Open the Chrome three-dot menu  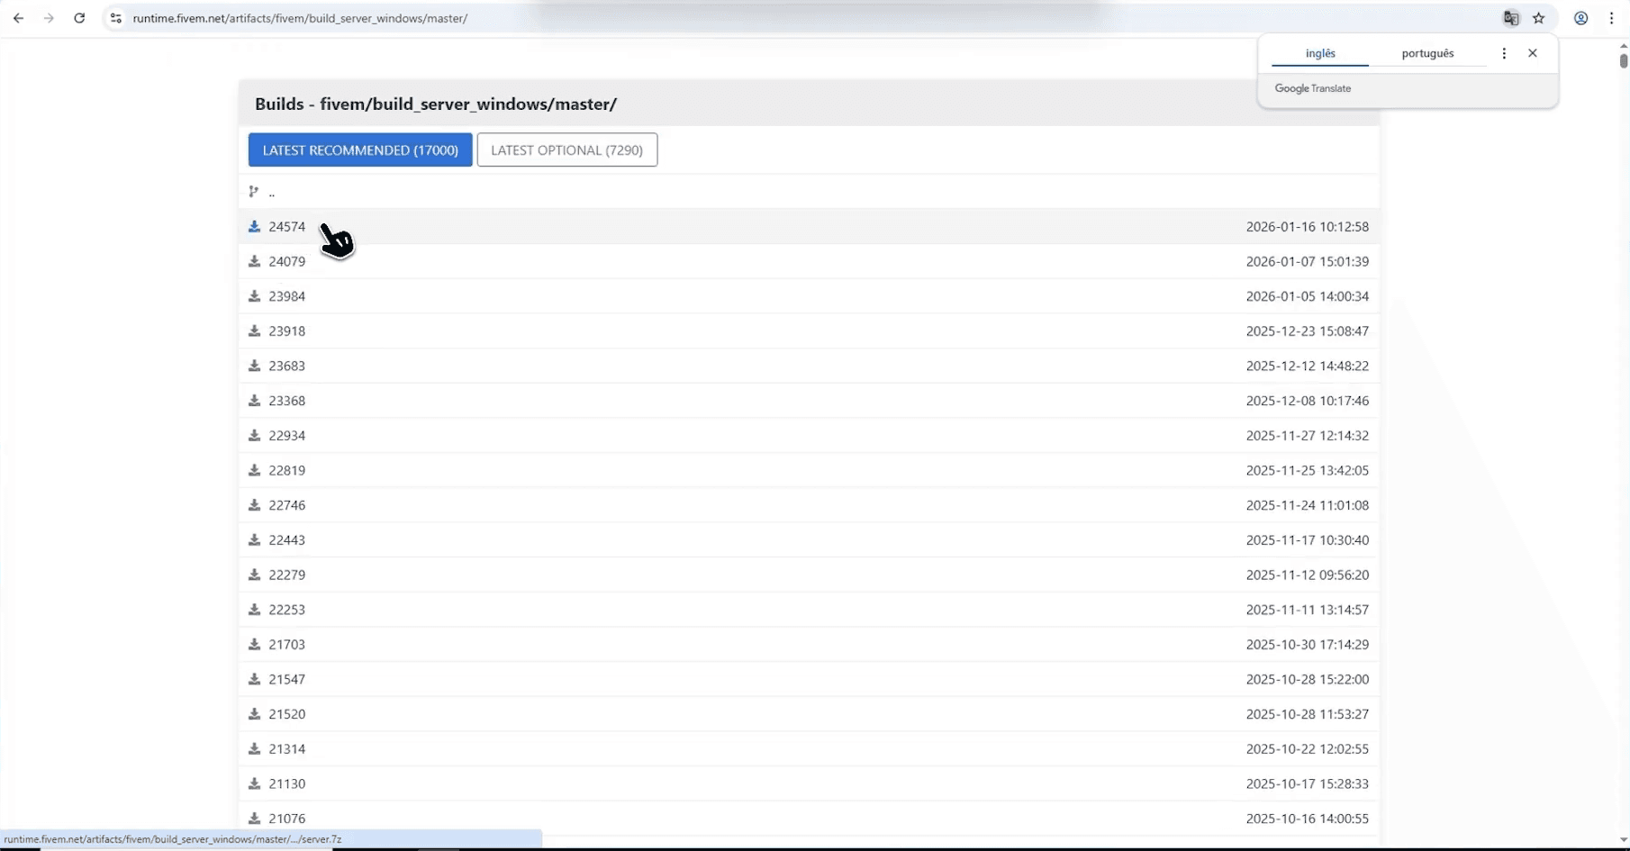[x=1611, y=18]
